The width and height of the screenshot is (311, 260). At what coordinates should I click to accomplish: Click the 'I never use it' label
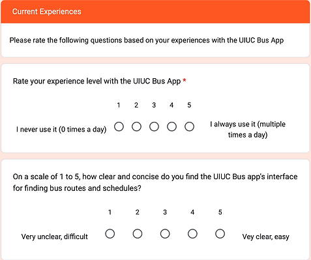click(x=61, y=130)
